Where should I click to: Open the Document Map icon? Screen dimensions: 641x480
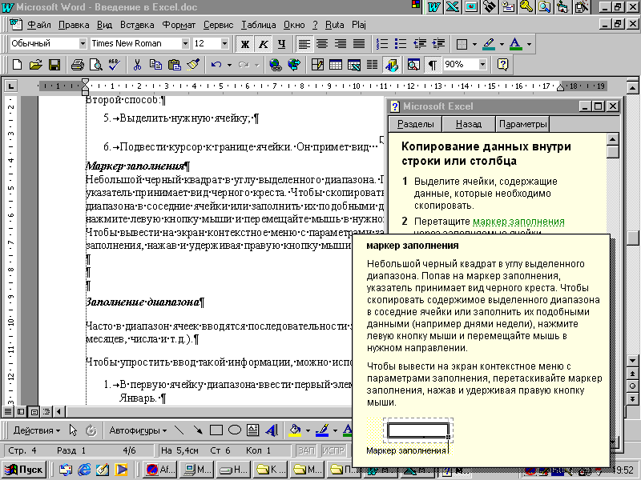click(x=413, y=65)
